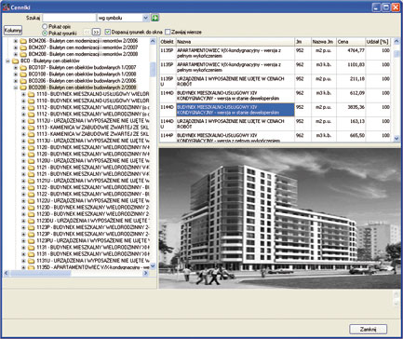Click the Udział [%] column header
The width and height of the screenshot is (403, 339).
(x=378, y=42)
